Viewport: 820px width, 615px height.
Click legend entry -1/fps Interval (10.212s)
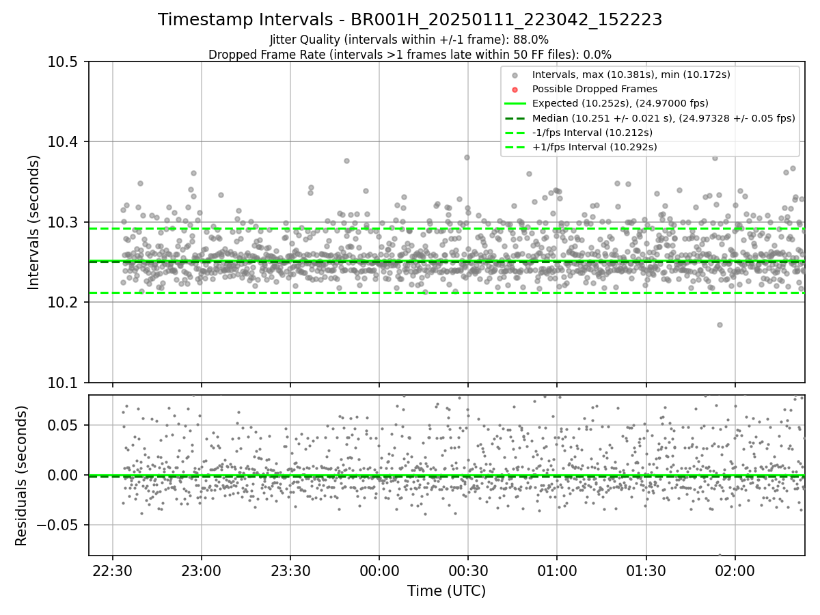[592, 133]
